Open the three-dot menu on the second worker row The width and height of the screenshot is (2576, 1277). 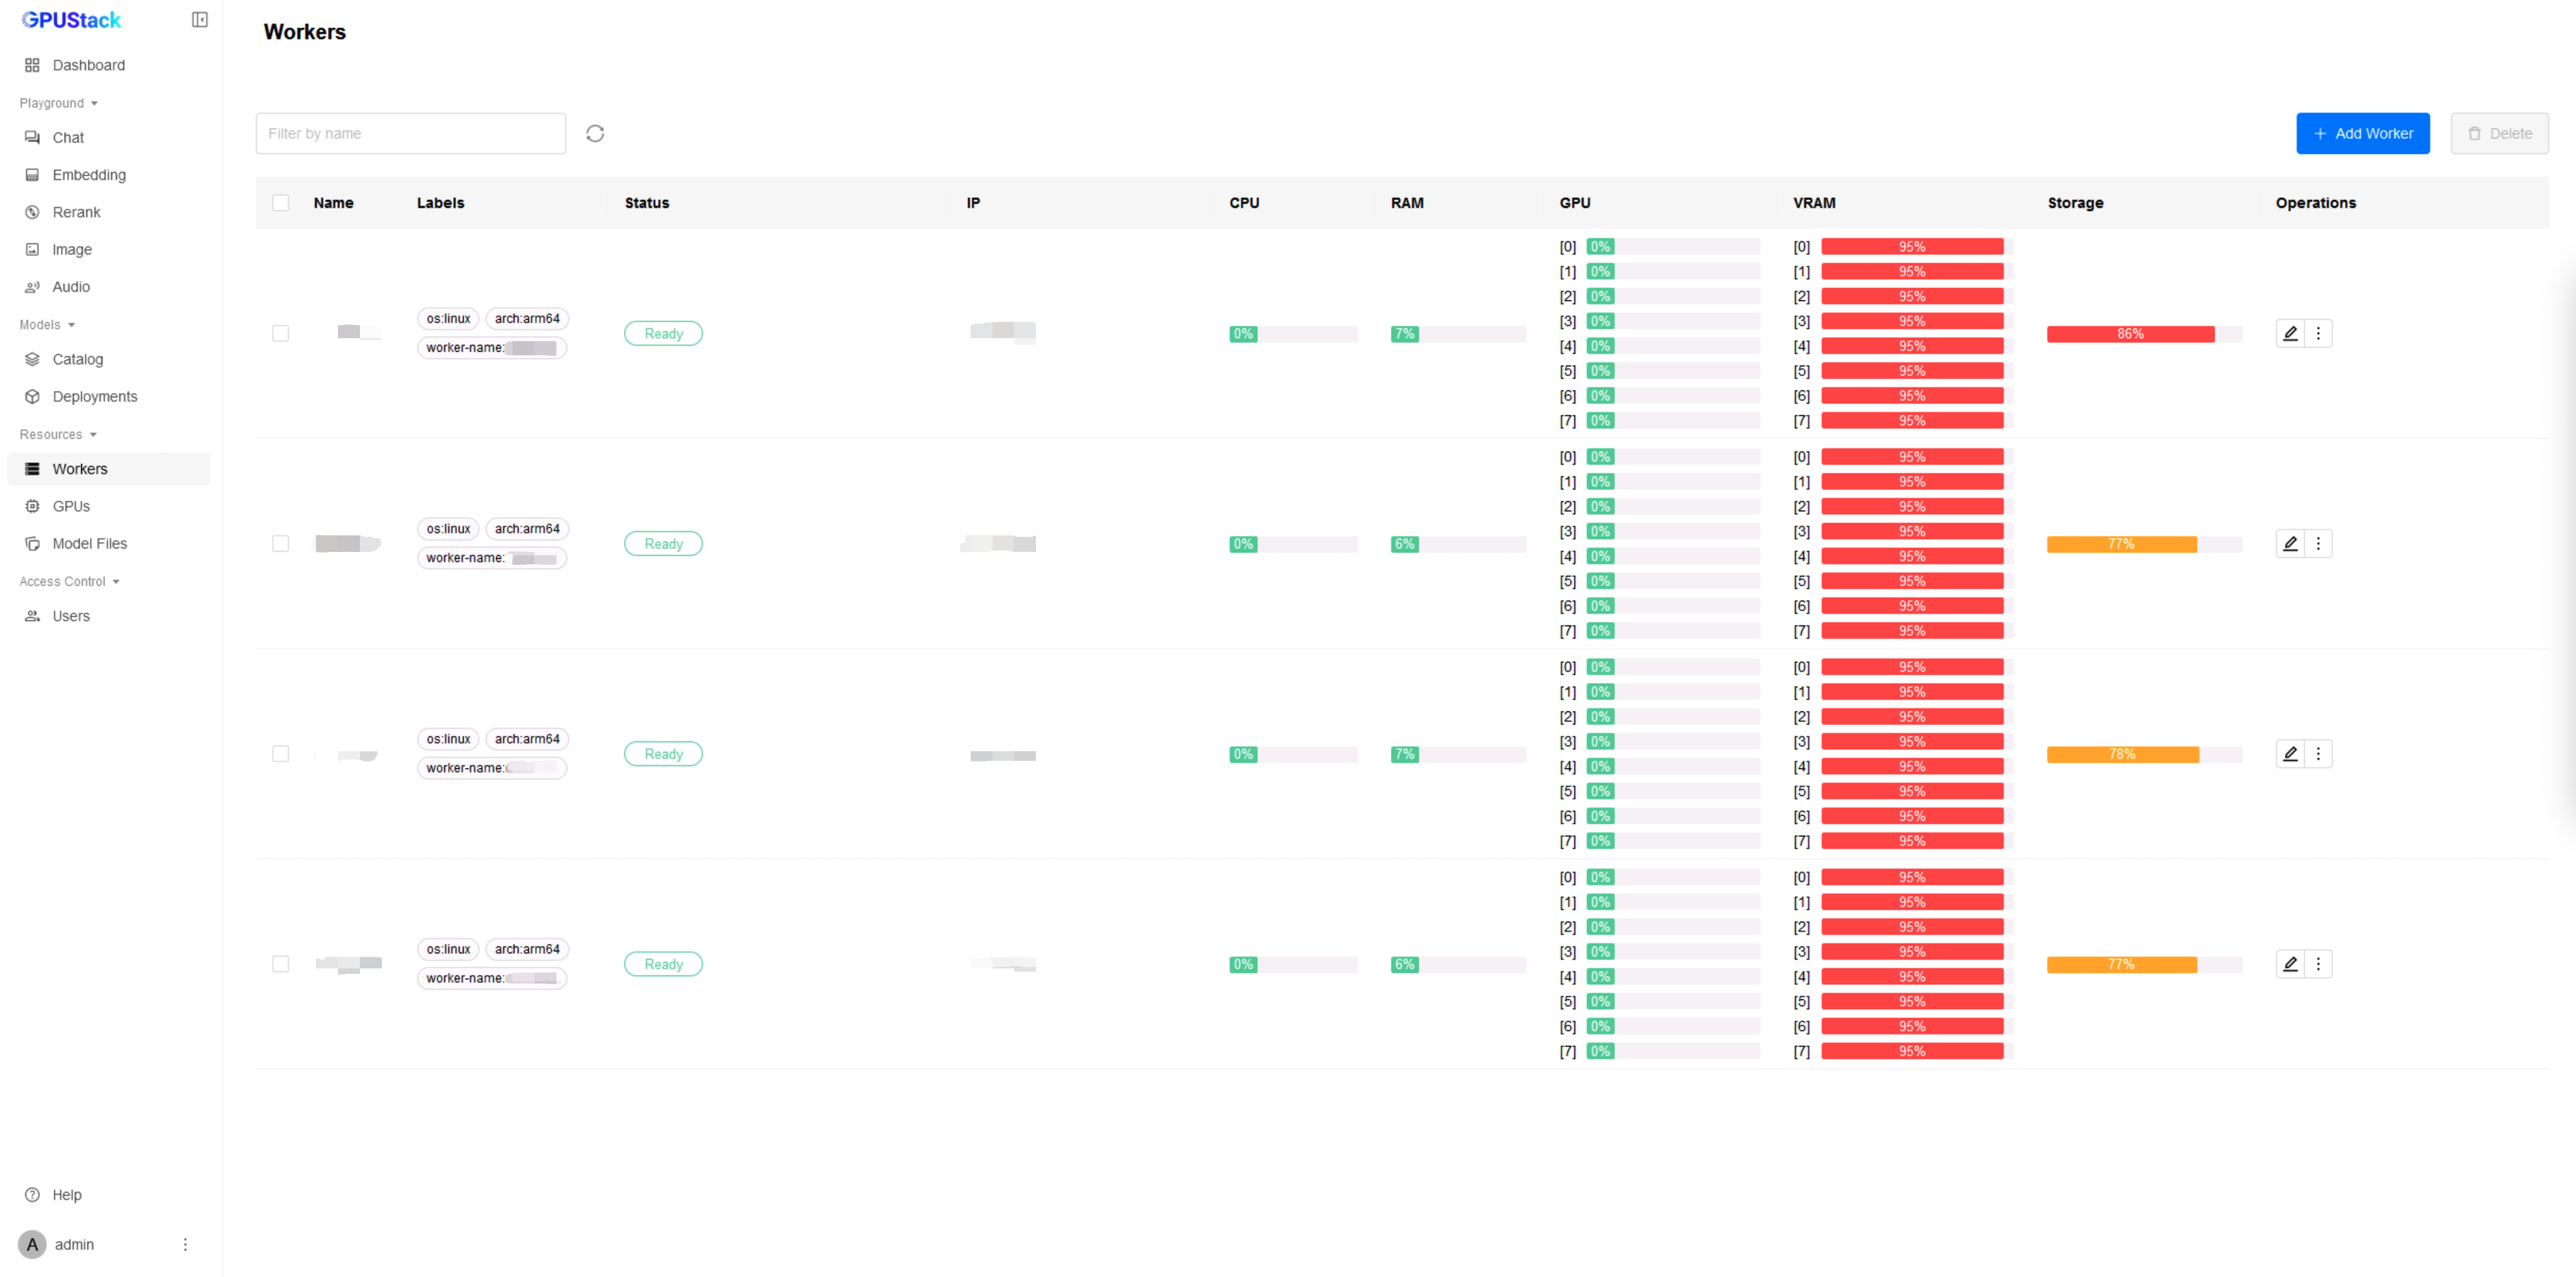[2318, 544]
